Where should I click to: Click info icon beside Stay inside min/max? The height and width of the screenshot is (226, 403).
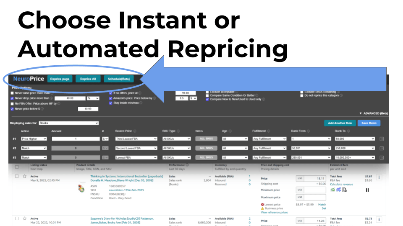point(141,103)
